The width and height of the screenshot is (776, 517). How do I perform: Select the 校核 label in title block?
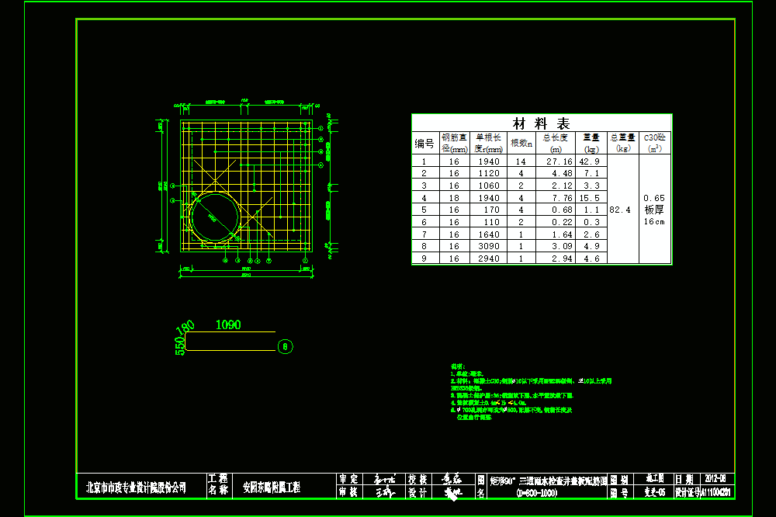tap(417, 479)
